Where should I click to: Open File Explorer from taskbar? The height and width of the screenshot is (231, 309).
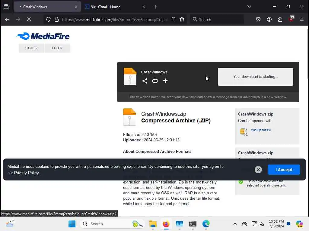pos(153,224)
